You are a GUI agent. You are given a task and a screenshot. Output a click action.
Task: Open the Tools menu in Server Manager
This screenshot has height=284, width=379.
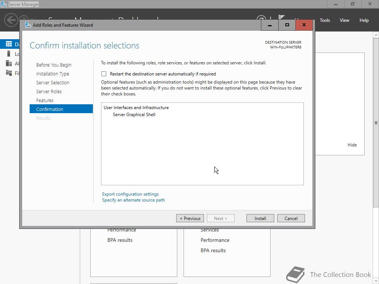[x=325, y=20]
